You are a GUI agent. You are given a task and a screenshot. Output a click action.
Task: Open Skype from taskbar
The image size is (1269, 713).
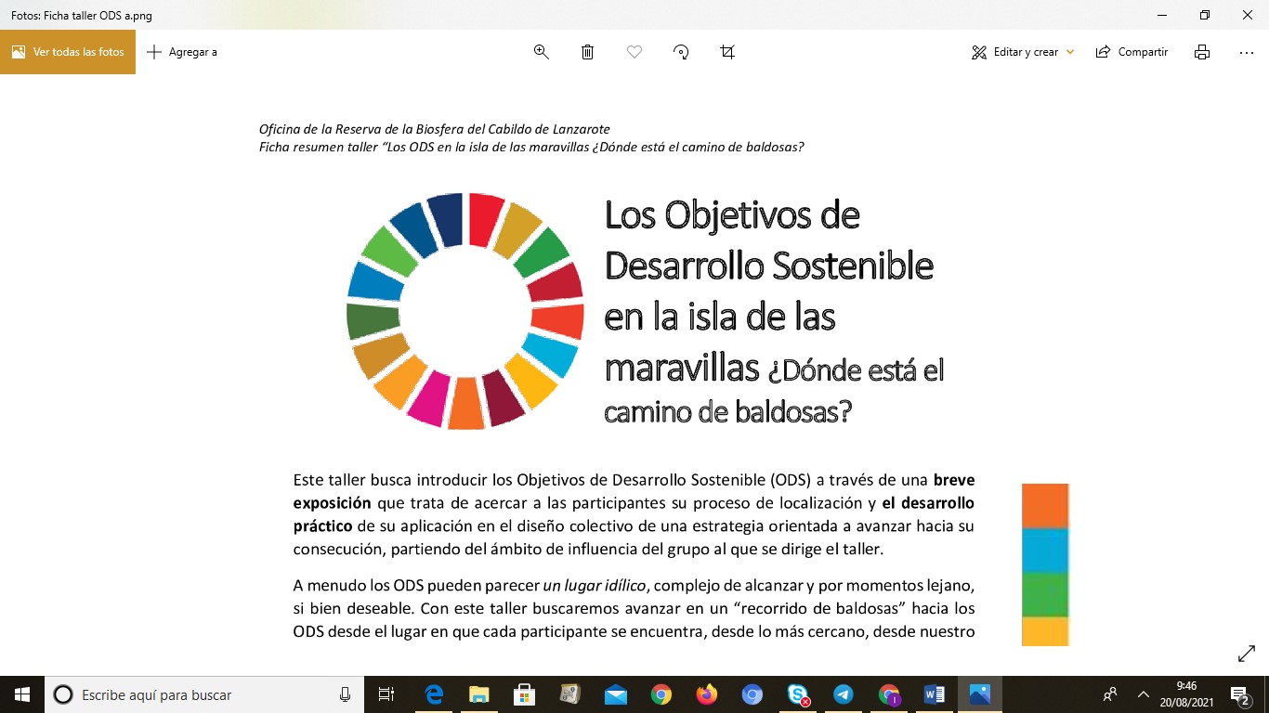click(x=798, y=694)
